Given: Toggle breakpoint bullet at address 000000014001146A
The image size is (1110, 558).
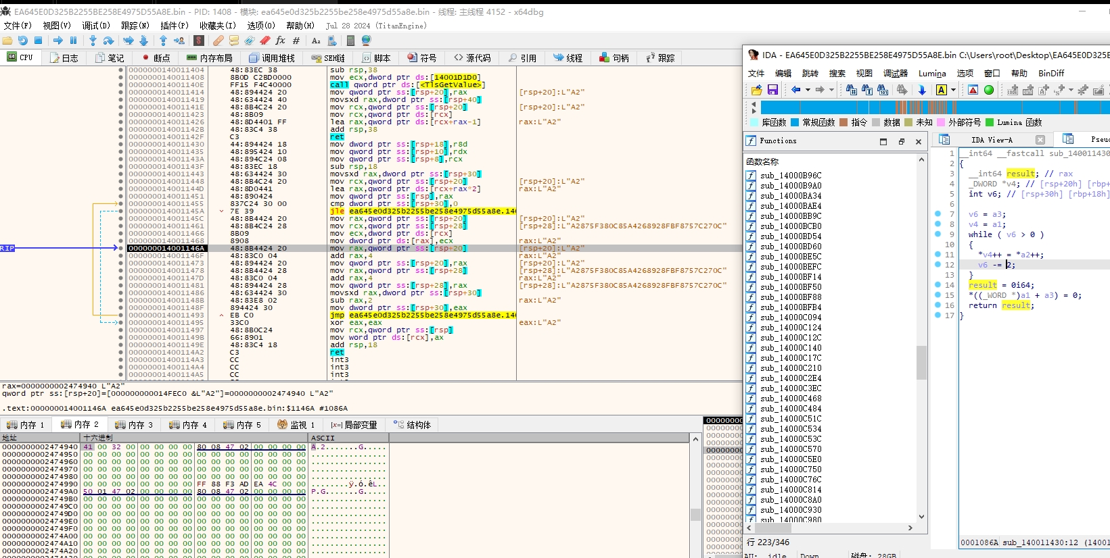Looking at the screenshot, I should (x=120, y=248).
